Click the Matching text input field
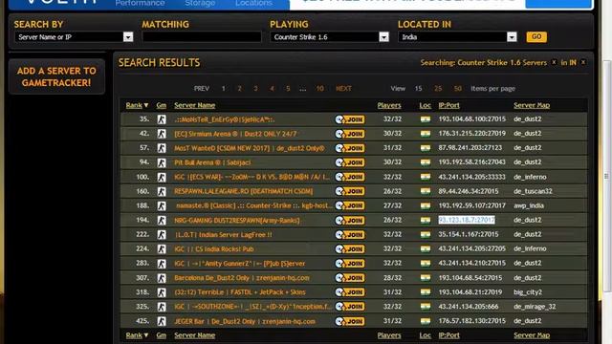612x344 pixels. [202, 37]
